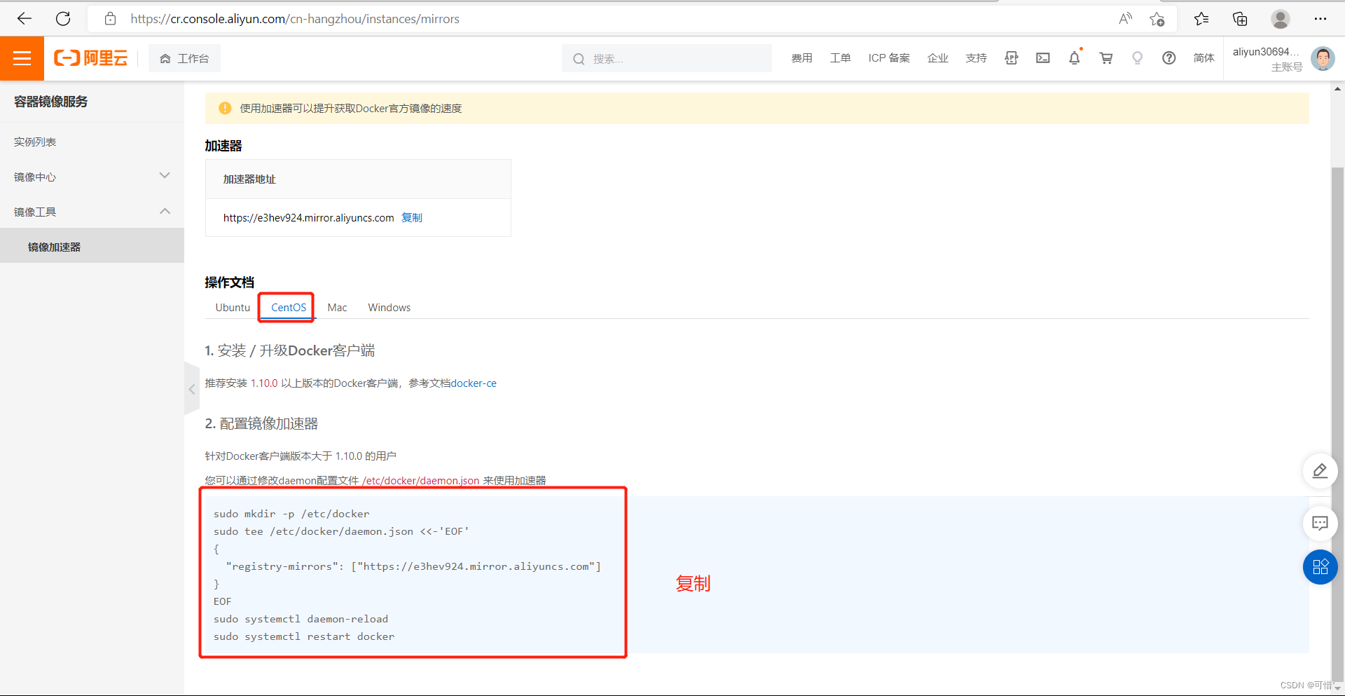Go back with the browser back arrow
Screen dimensions: 1345x696
25,19
